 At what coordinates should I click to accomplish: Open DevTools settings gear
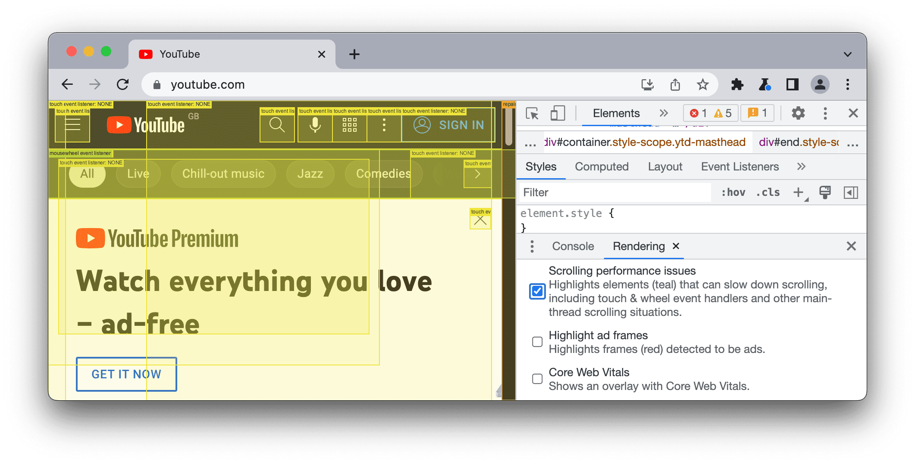(x=797, y=113)
